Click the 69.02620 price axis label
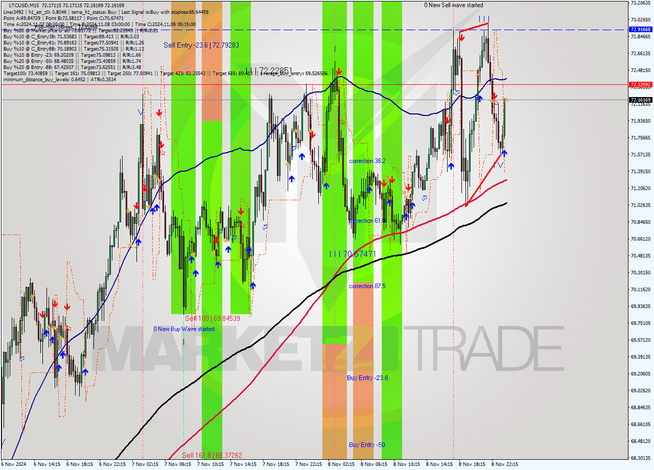654x470 pixels. click(x=640, y=390)
